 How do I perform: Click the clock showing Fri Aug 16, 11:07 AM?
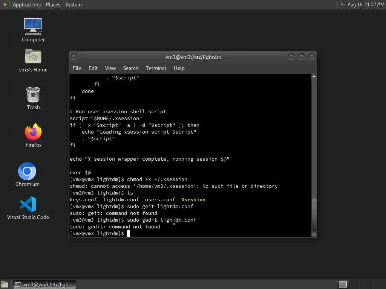coord(362,5)
